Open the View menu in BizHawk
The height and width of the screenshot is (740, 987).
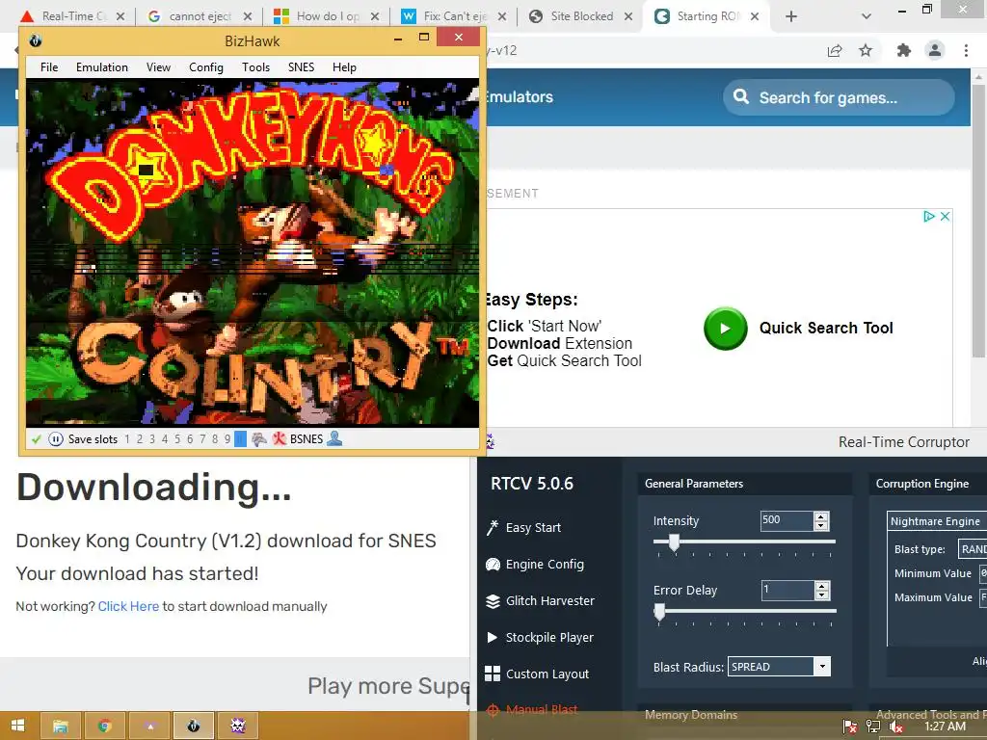tap(159, 67)
